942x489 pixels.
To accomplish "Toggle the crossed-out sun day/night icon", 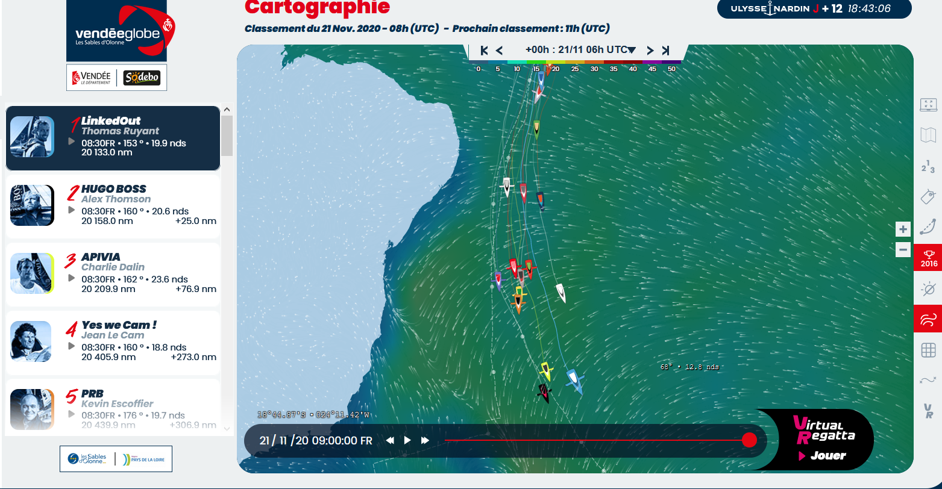I will tap(928, 289).
